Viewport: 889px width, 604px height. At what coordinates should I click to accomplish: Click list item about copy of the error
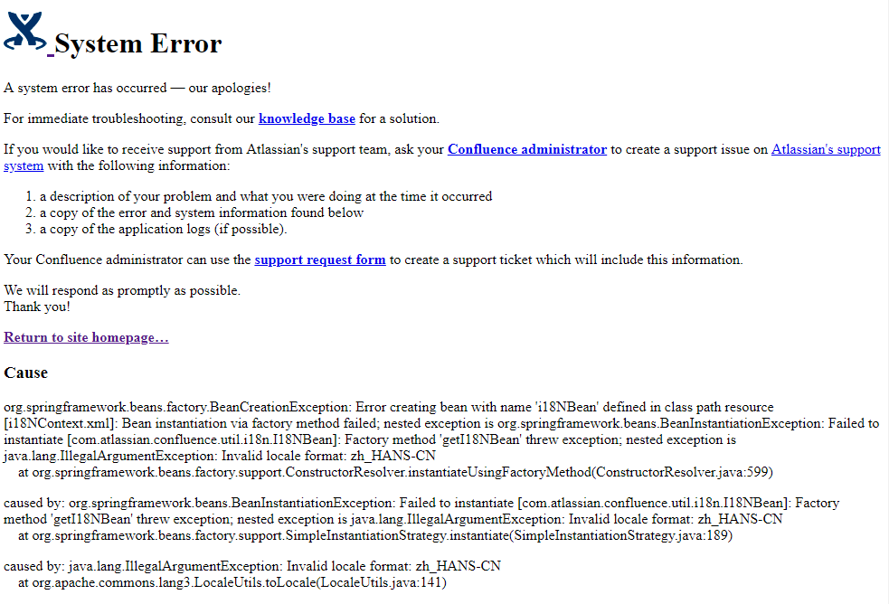(202, 212)
